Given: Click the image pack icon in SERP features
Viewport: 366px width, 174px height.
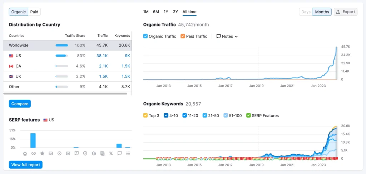Looking at the screenshot, I should pos(51,153).
